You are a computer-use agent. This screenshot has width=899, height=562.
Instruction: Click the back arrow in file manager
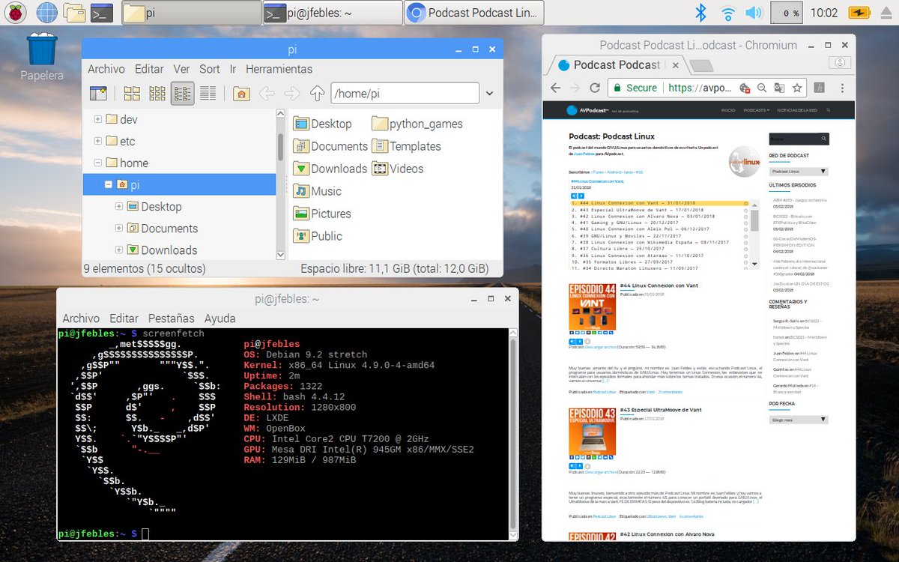(x=267, y=94)
